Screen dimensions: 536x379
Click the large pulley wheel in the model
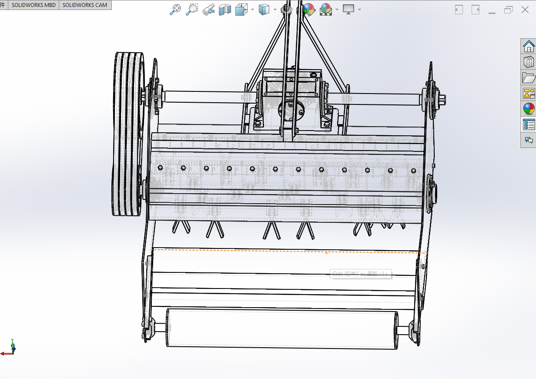point(128,134)
